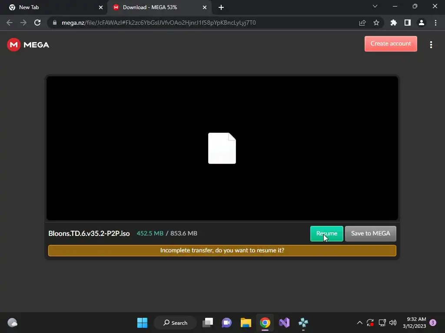The height and width of the screenshot is (333, 445).
Task: Close the Download - MEGA tab
Action: (x=205, y=7)
